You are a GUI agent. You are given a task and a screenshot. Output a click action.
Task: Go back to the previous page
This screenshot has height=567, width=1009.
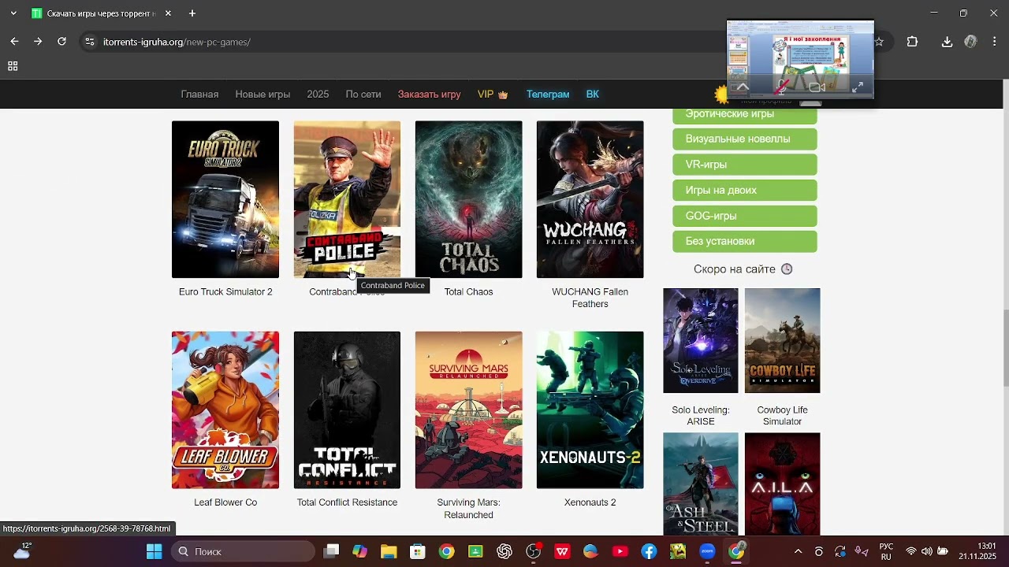pyautogui.click(x=14, y=42)
